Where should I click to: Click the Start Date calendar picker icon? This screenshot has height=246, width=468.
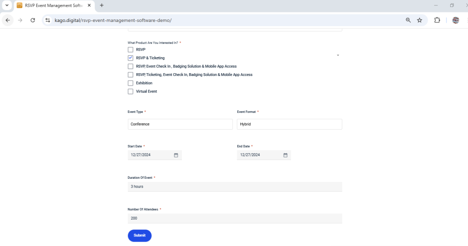(176, 155)
